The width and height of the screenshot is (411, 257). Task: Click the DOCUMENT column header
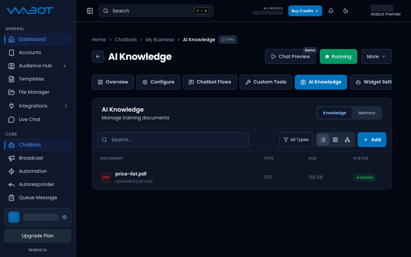pyautogui.click(x=112, y=158)
